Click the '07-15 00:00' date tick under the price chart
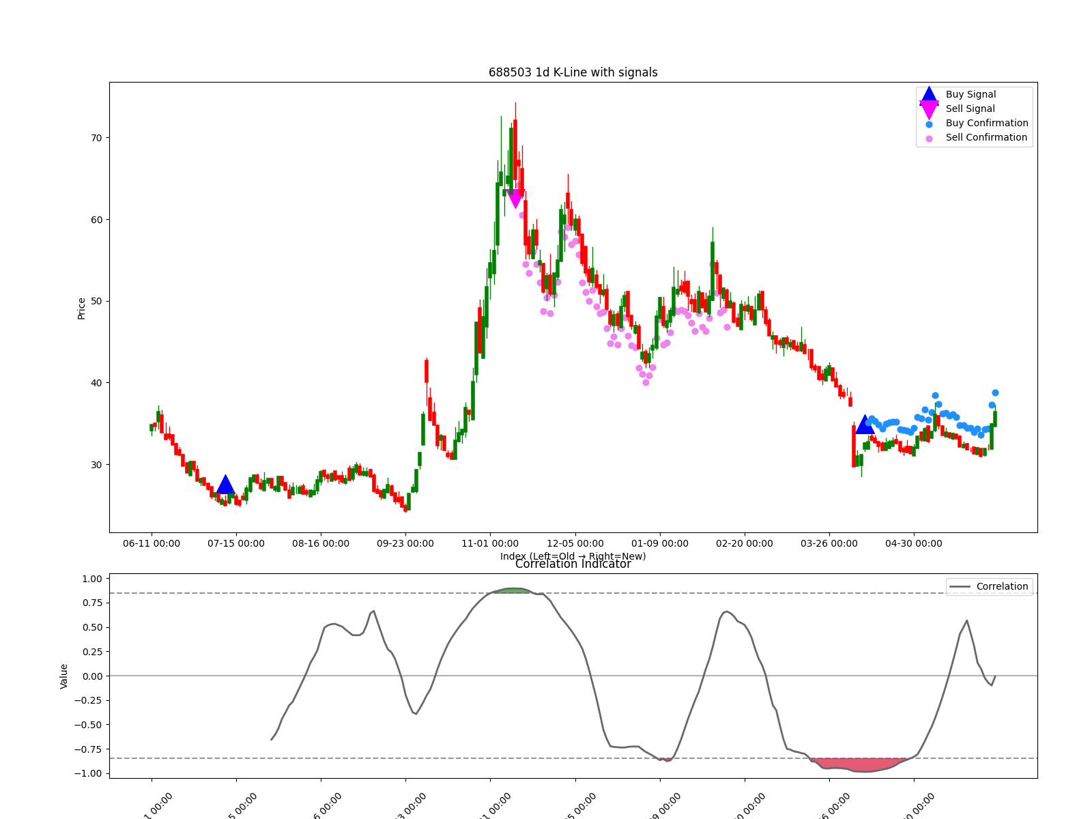The image size is (1092, 819). point(236,544)
